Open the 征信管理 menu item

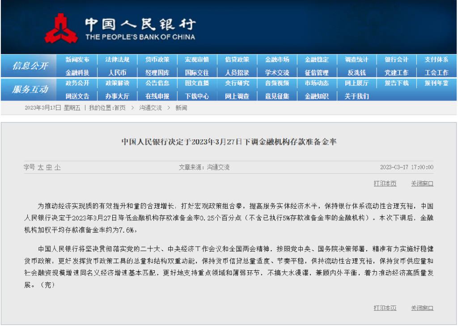317,73
